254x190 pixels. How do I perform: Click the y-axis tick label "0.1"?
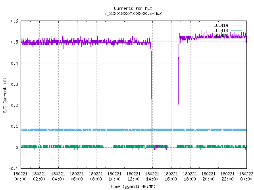(x=14, y=126)
